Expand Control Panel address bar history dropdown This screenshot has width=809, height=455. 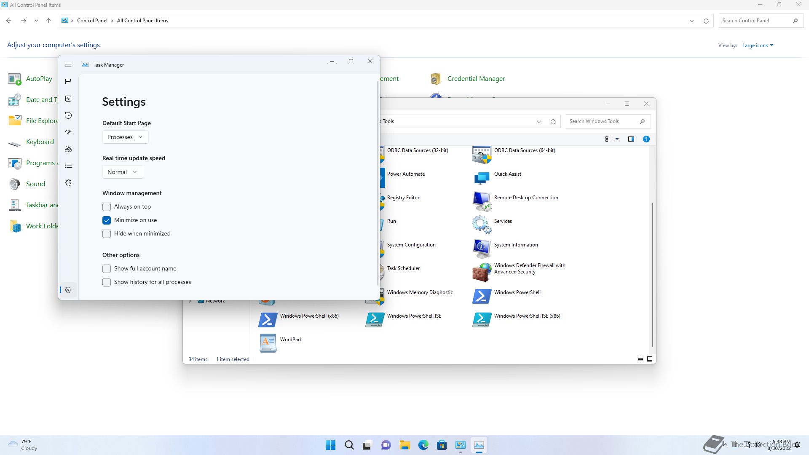tap(691, 21)
